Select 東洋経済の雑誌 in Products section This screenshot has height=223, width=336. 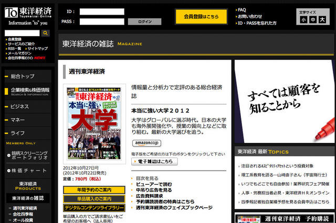(x=28, y=198)
